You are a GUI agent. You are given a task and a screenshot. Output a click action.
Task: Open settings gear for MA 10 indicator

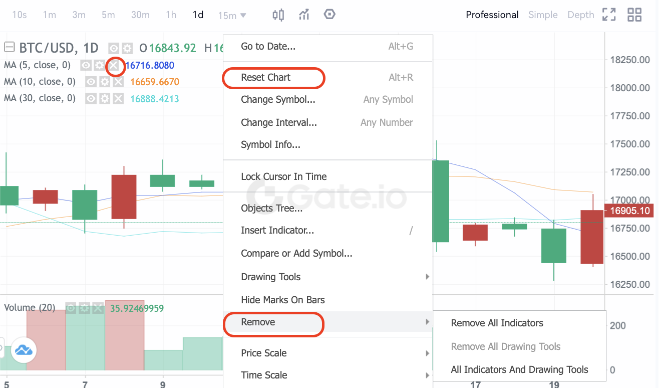click(x=104, y=82)
